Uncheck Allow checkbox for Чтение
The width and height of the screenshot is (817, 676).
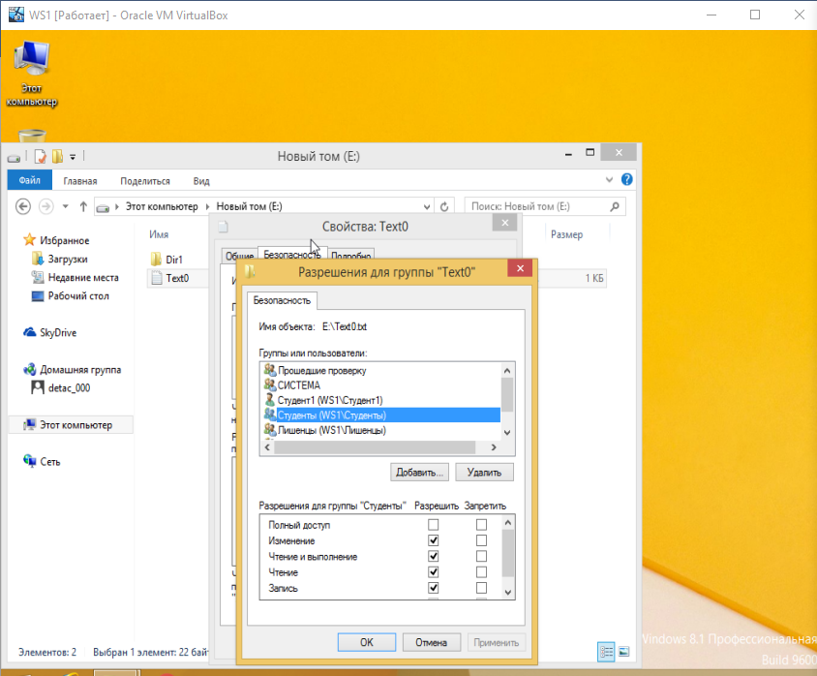[433, 572]
